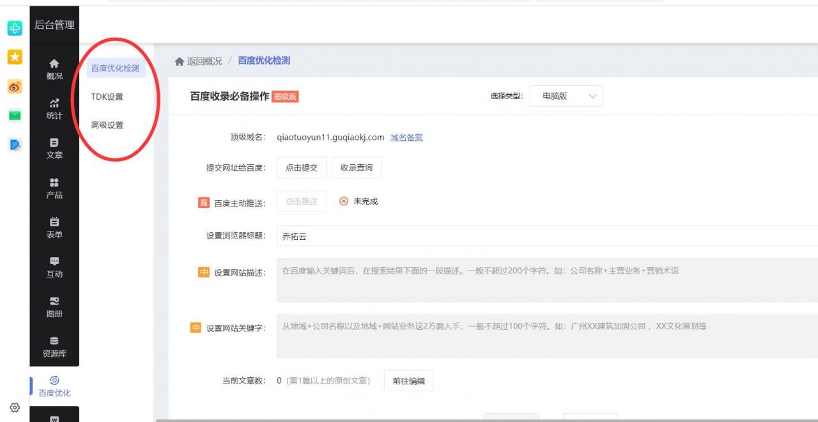Open the 表单 forms module
This screenshot has height=422, width=818.
point(54,228)
